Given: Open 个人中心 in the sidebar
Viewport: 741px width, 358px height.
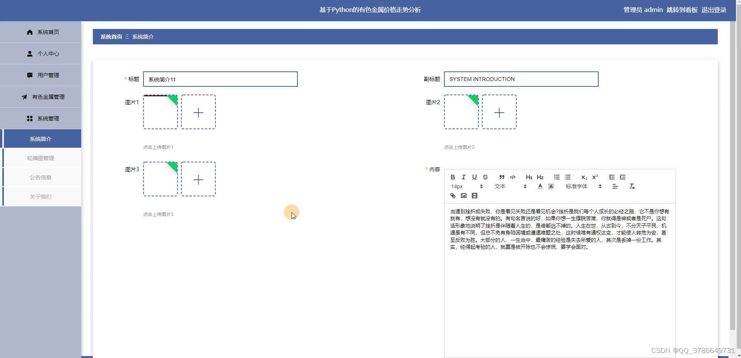Looking at the screenshot, I should click(x=41, y=54).
